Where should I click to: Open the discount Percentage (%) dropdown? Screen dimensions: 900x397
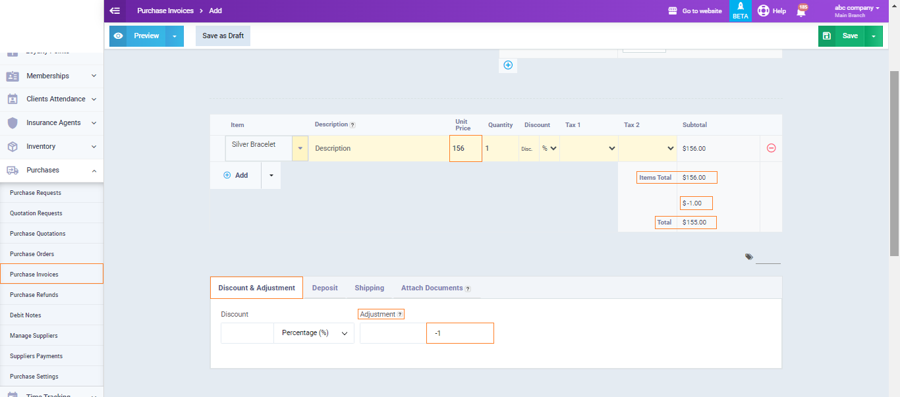tap(314, 333)
